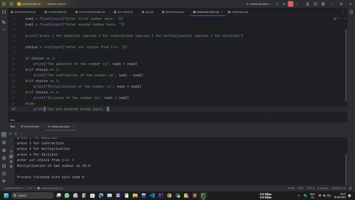Toggle read-only lock in status bar
Viewport: 355px width, 200px height.
pyautogui.click(x=350, y=188)
